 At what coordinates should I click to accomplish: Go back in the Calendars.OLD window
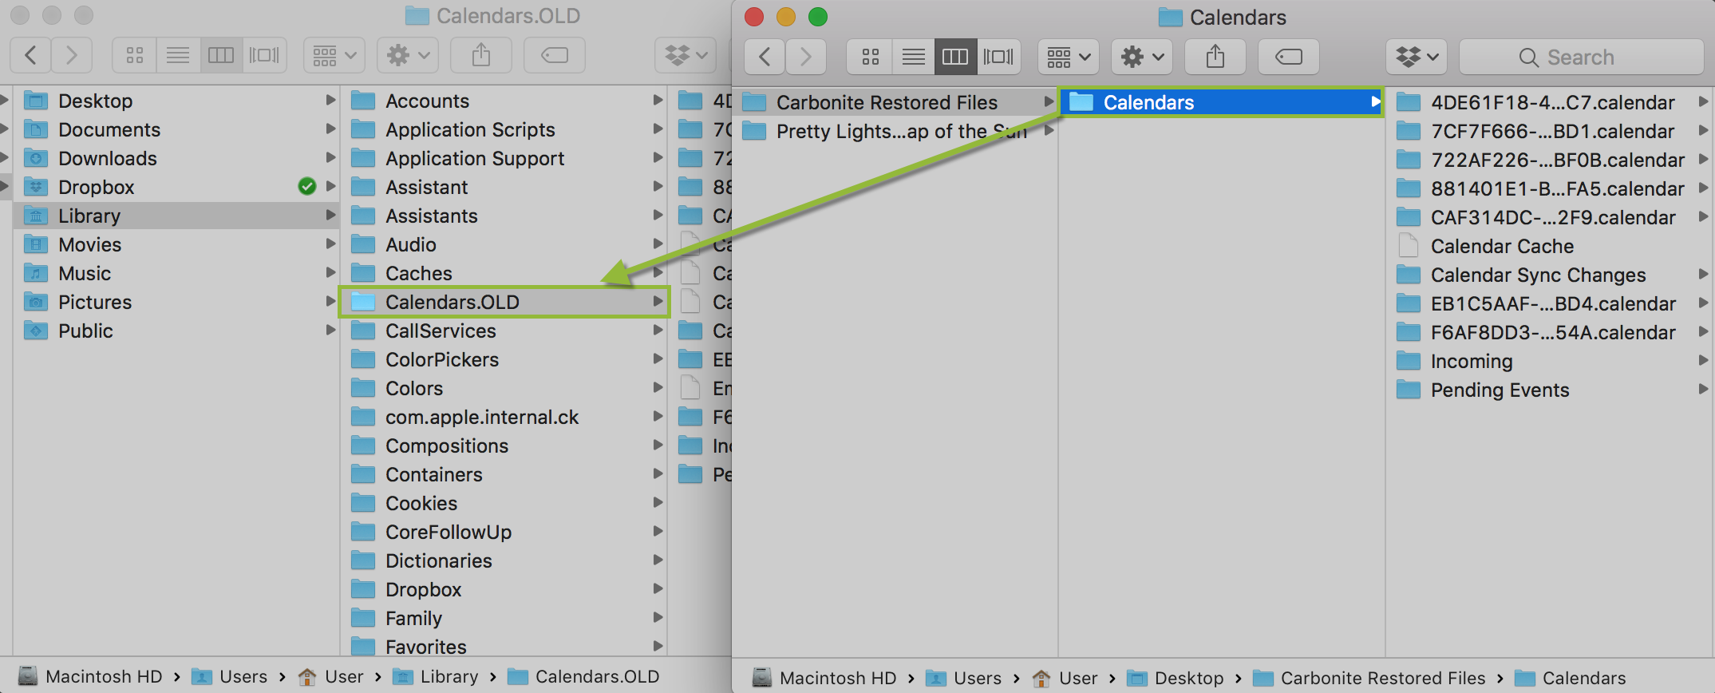click(30, 55)
